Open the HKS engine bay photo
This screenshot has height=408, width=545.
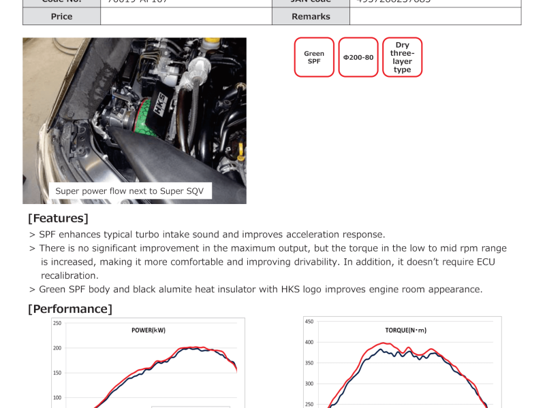tap(134, 120)
